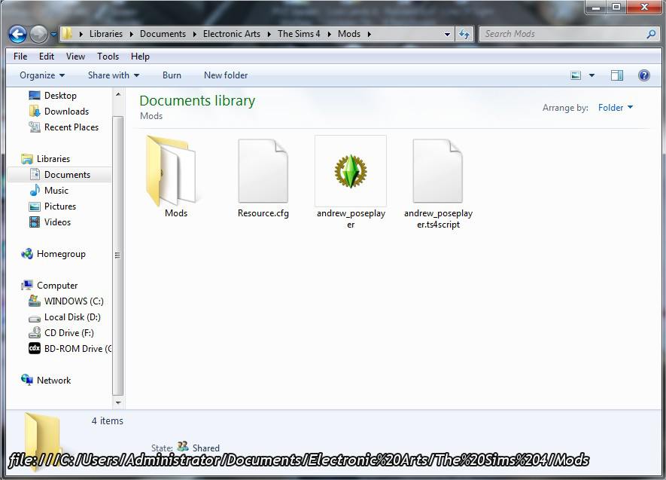Open the View menu
This screenshot has height=480, width=666.
tap(75, 56)
